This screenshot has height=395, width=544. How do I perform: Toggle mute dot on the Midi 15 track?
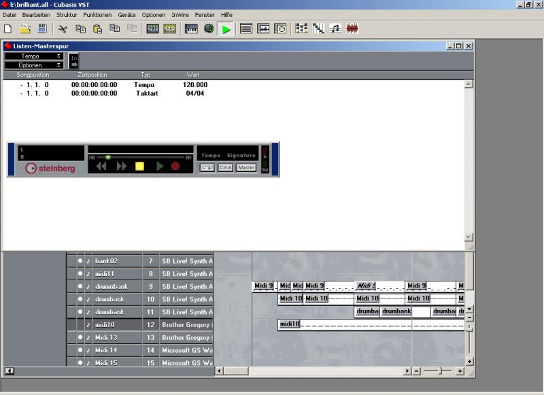click(80, 363)
